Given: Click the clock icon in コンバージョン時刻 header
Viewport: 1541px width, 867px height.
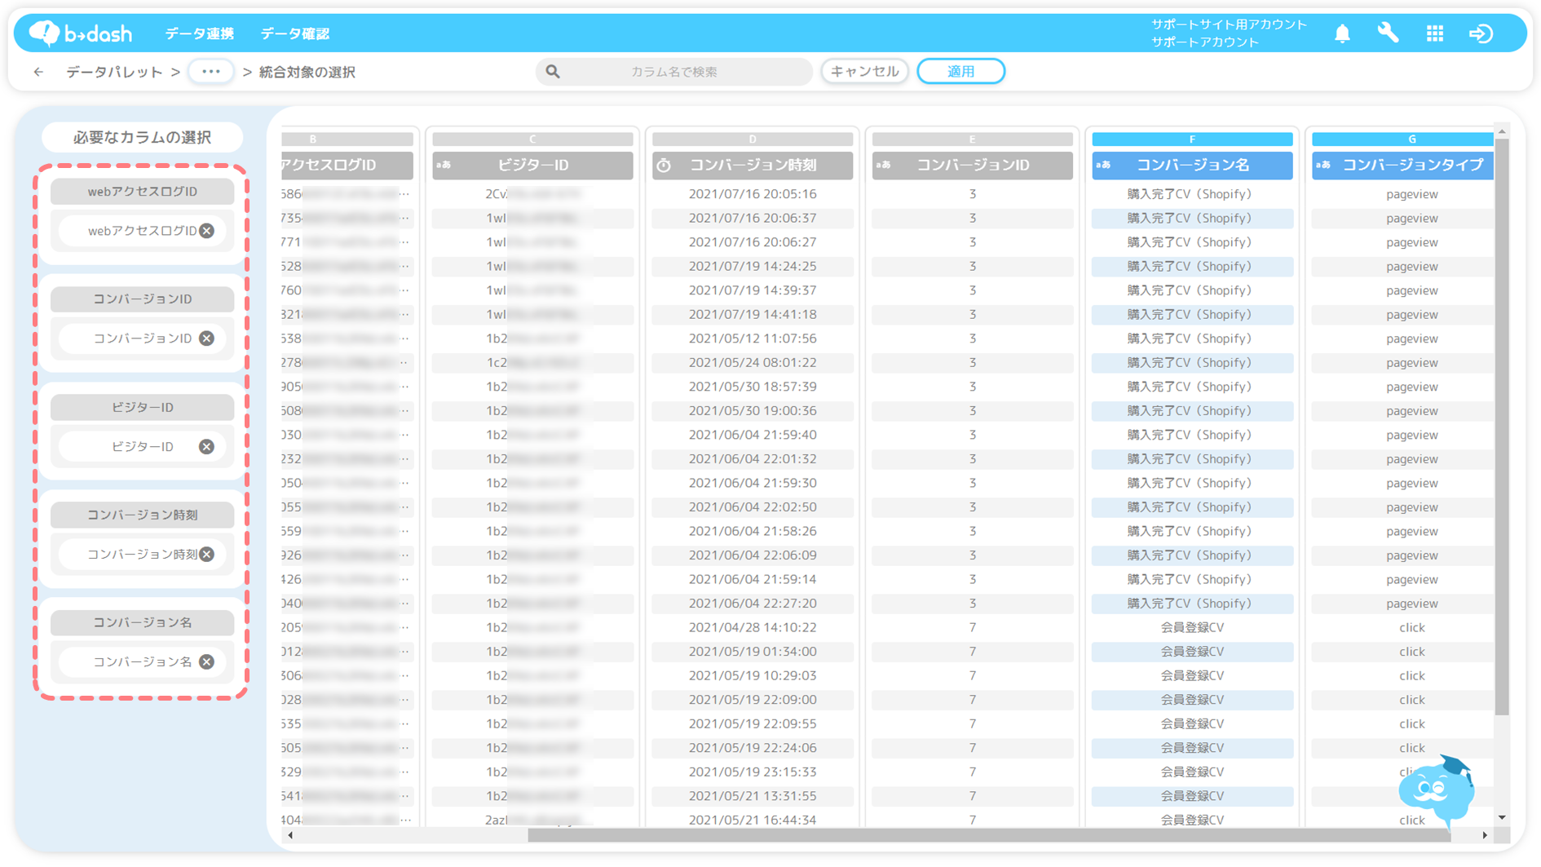Looking at the screenshot, I should pyautogui.click(x=665, y=166).
